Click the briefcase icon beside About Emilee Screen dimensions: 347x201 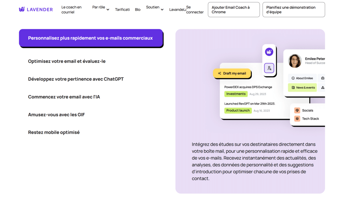tap(322, 78)
